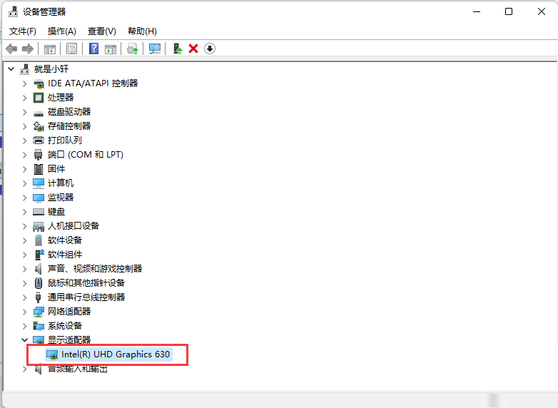The height and width of the screenshot is (408, 558).
Task: Select the root computer name 就是小轩
Action: click(x=51, y=69)
